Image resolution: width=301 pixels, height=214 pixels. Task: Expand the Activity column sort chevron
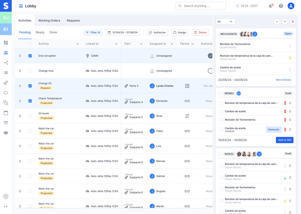click(x=77, y=44)
